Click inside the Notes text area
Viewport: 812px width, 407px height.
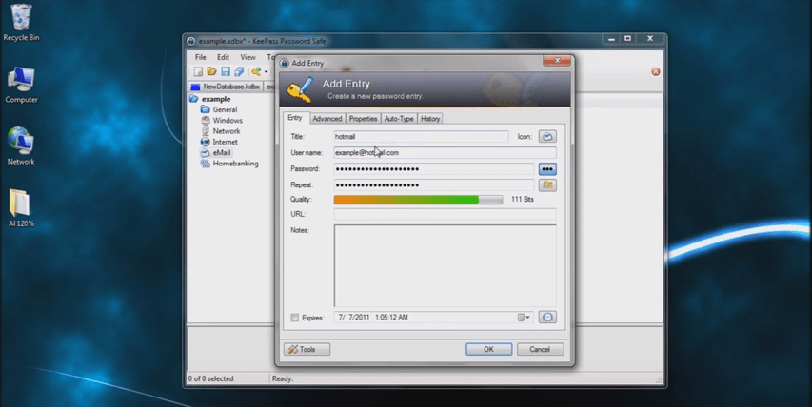(445, 266)
